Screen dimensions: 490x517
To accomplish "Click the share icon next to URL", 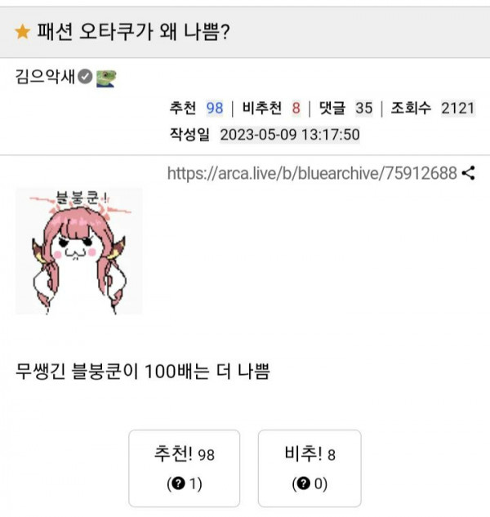I will tap(468, 173).
